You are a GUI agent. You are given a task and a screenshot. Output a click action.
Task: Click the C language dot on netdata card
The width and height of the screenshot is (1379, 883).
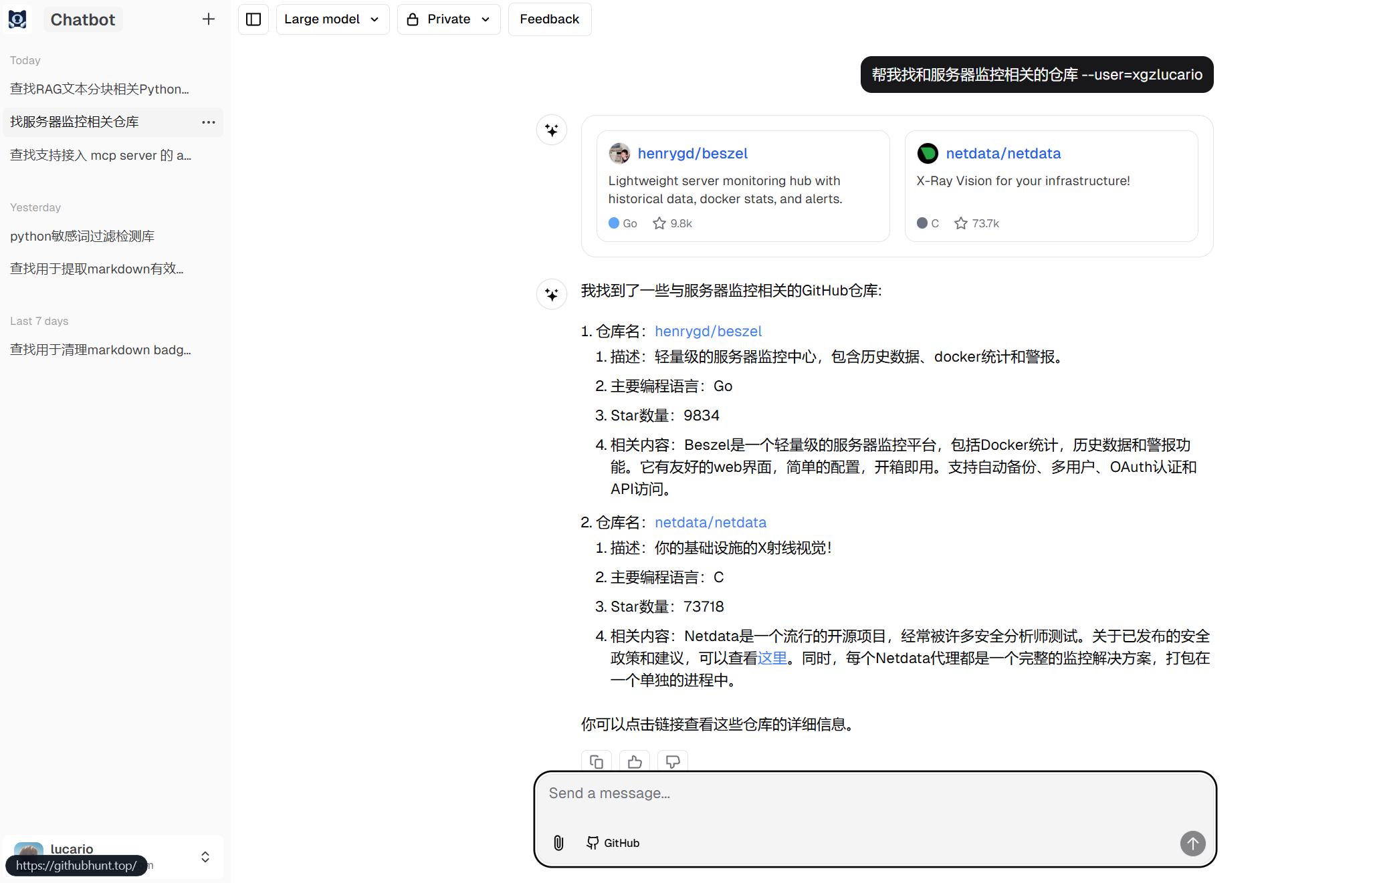click(922, 223)
